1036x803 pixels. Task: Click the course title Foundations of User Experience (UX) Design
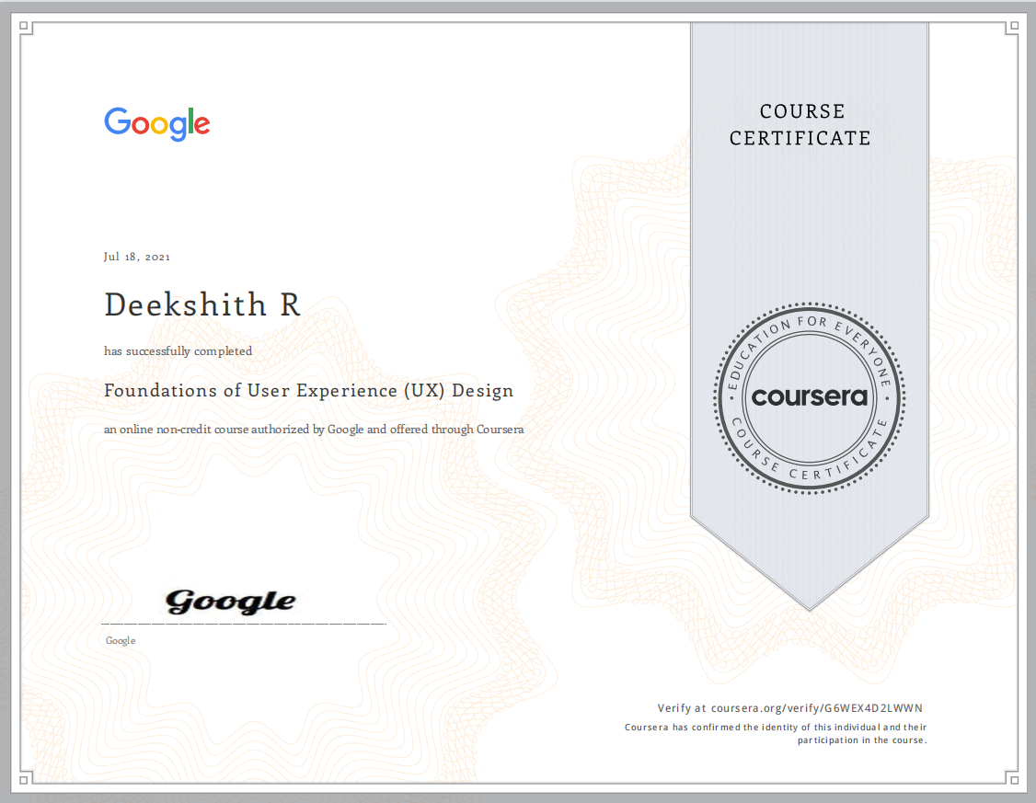[308, 391]
